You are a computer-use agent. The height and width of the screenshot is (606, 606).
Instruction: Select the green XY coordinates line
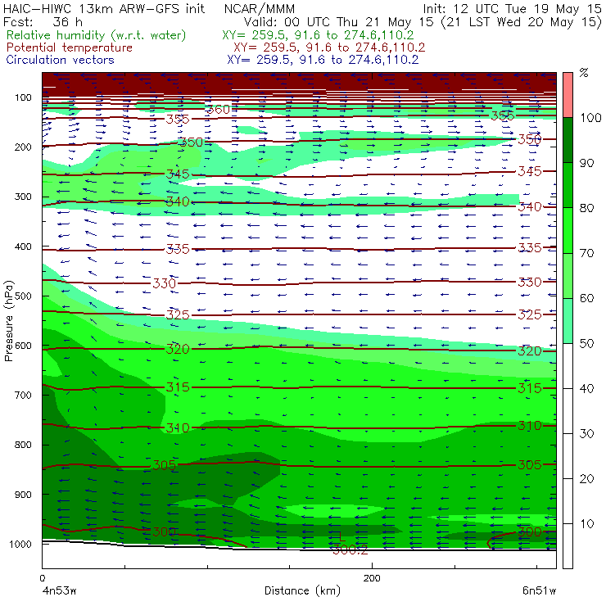(318, 35)
